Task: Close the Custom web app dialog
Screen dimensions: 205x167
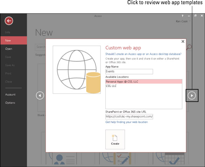Action: point(183,41)
